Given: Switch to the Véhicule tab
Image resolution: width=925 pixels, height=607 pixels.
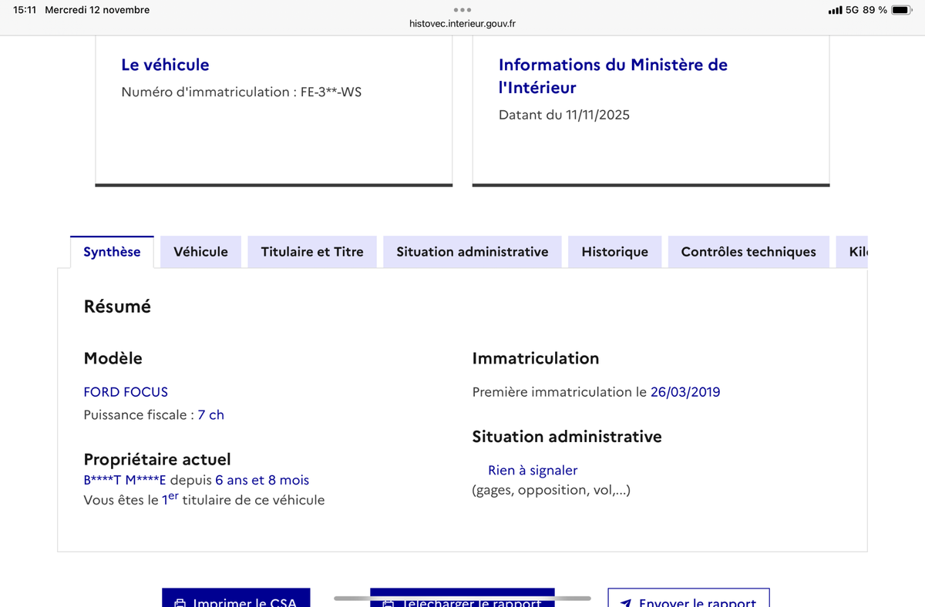Looking at the screenshot, I should pos(200,251).
